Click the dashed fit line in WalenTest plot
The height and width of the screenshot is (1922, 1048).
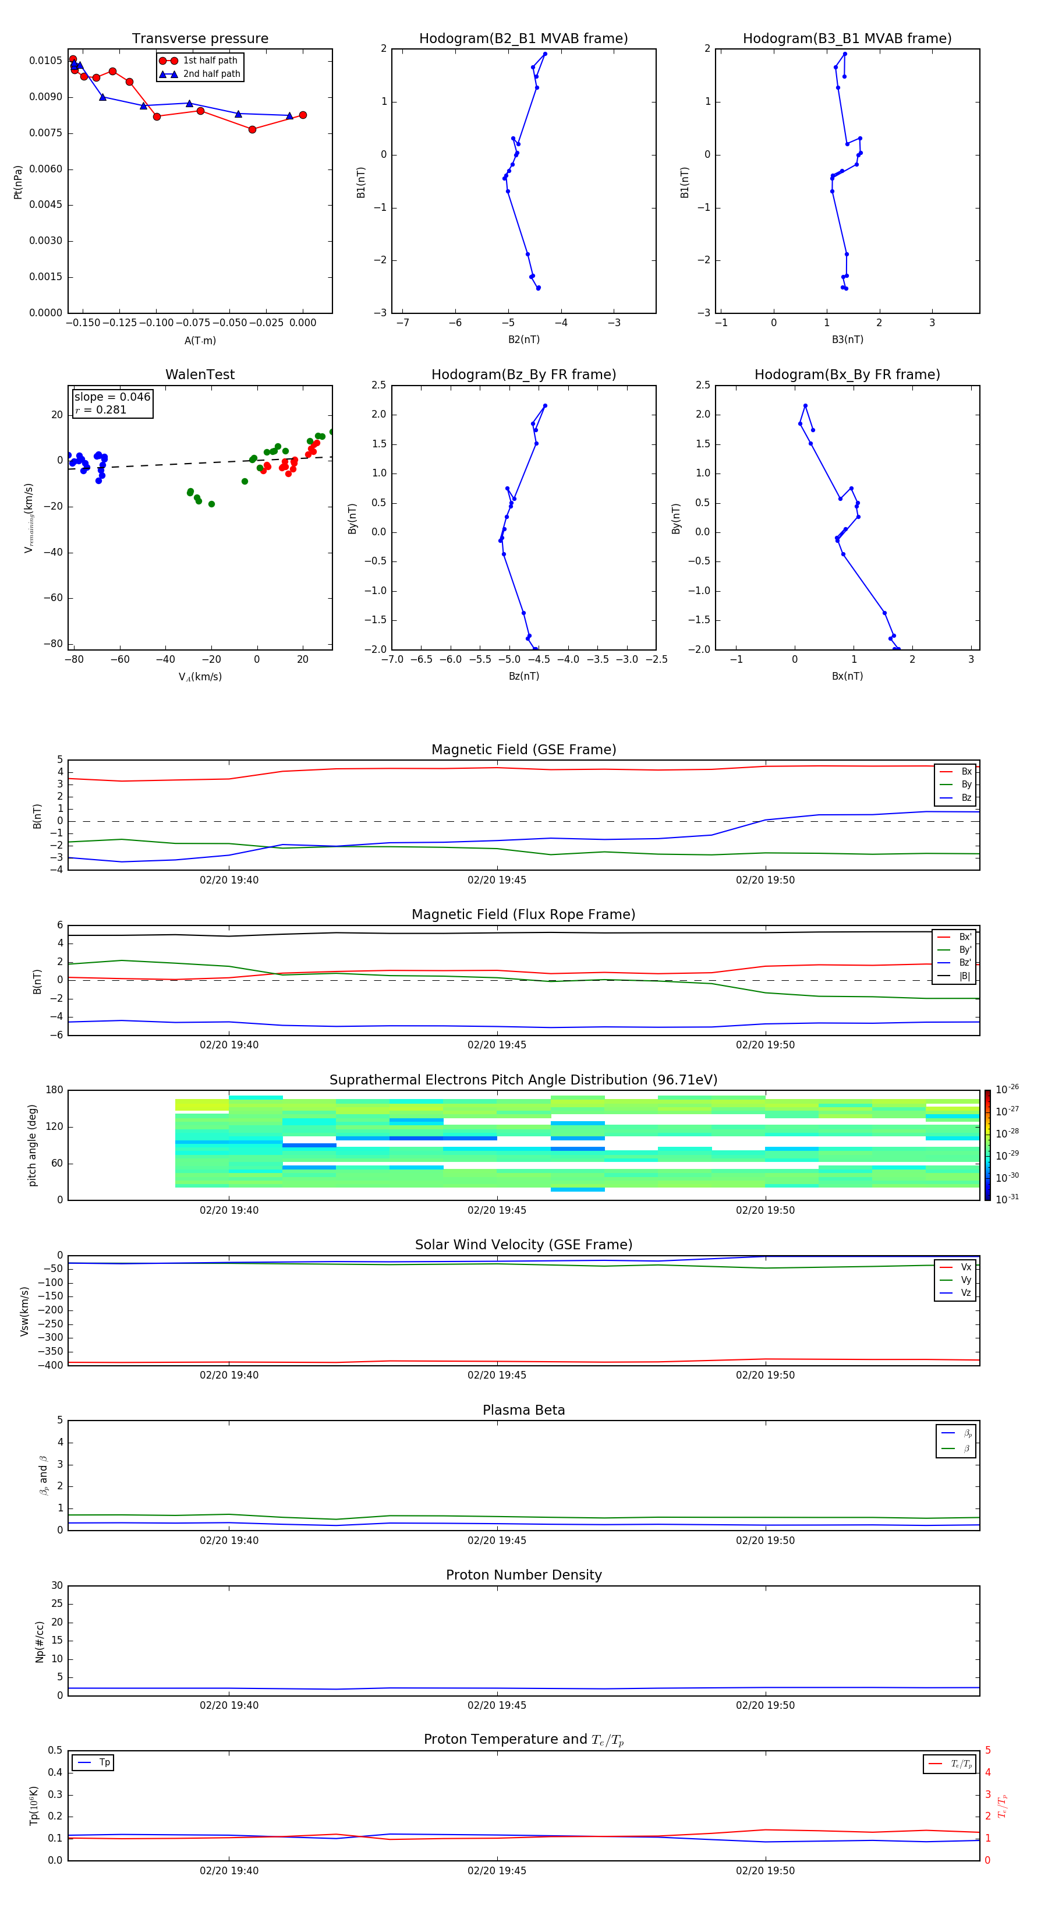point(200,462)
